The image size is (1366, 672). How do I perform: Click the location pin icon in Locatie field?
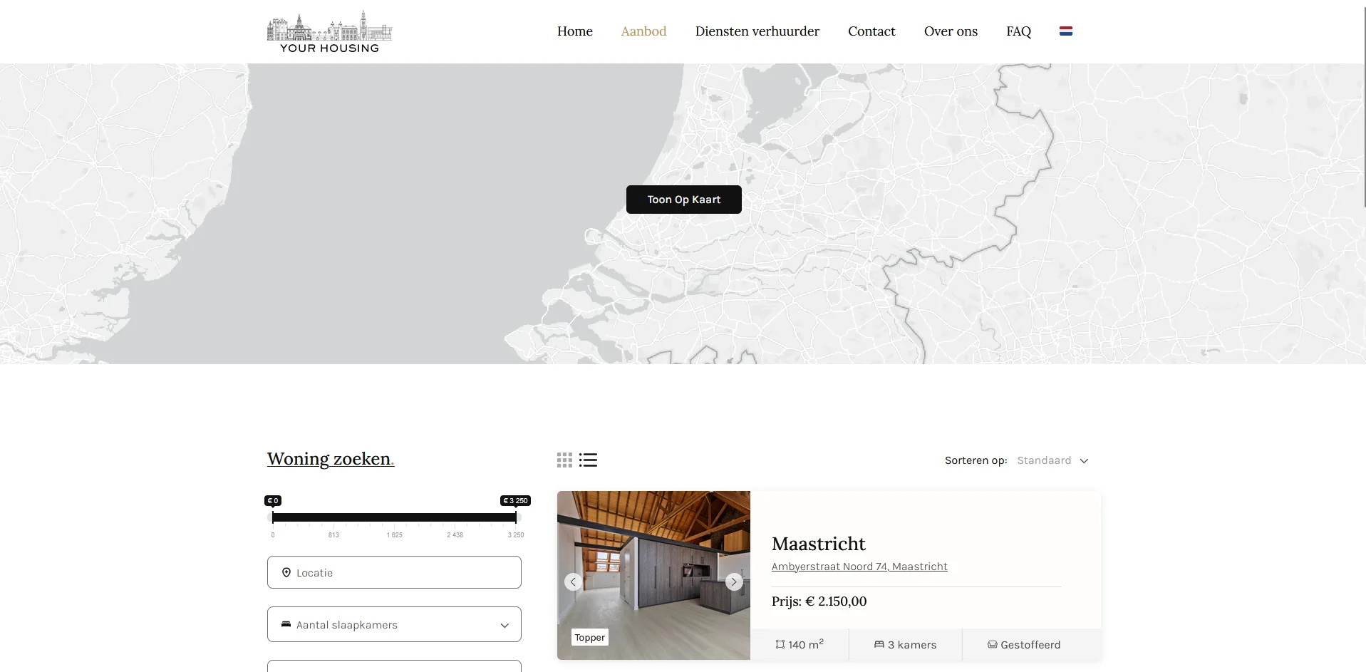tap(286, 572)
